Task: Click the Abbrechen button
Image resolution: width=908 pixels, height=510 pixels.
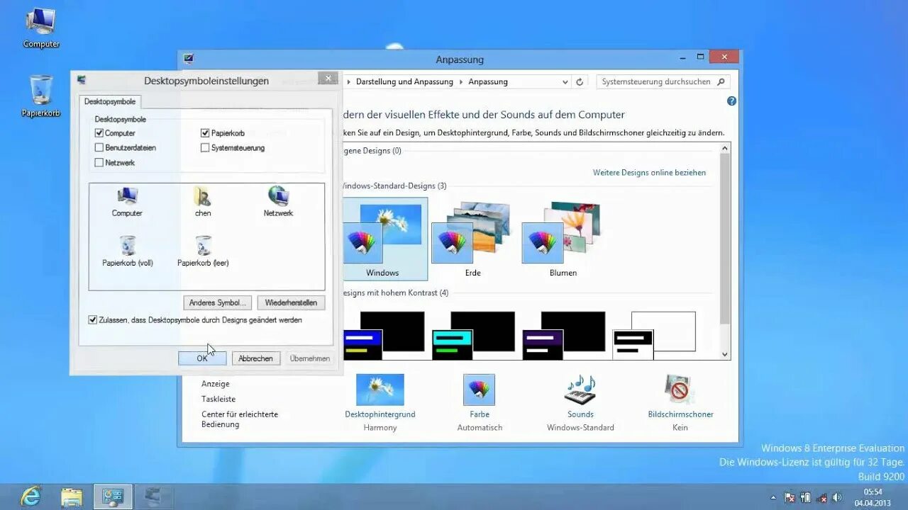Action: pyautogui.click(x=256, y=358)
